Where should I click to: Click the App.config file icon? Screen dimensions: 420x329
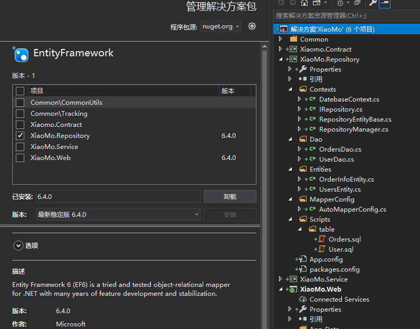[303, 259]
